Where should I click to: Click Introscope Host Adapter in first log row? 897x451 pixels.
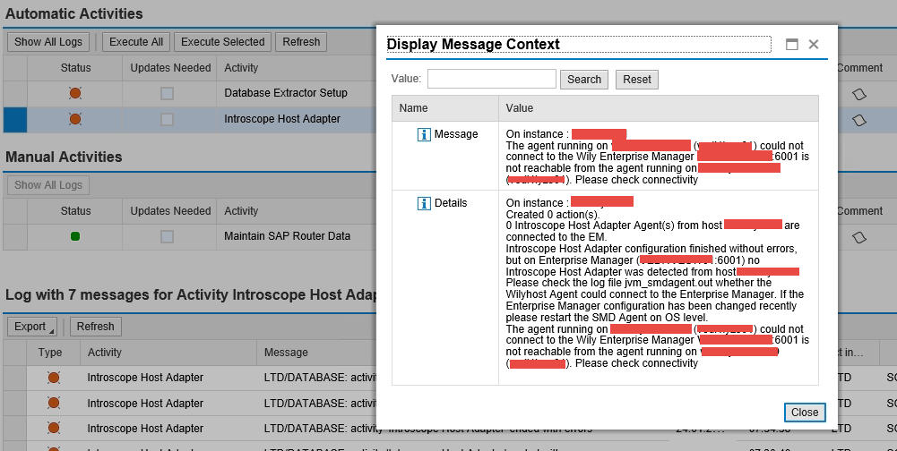[x=145, y=378]
